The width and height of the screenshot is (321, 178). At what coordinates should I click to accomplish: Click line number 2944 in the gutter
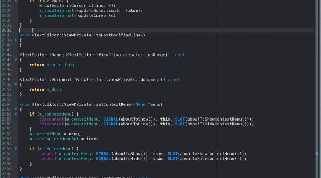6,55
